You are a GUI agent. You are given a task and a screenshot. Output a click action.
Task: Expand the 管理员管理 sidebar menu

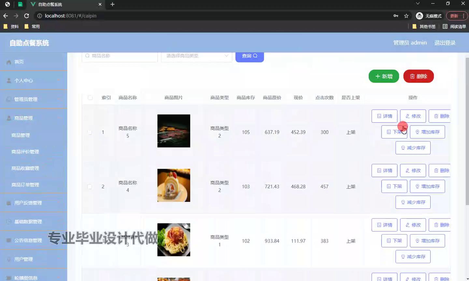pyautogui.click(x=34, y=99)
